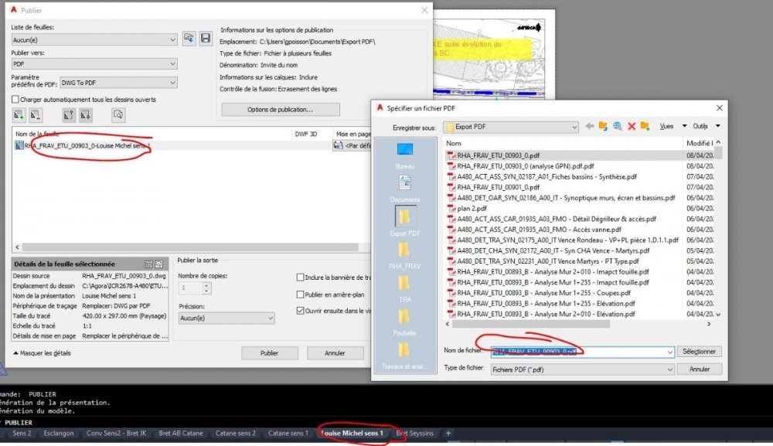Click the Nom de fichier input field
The width and height of the screenshot is (773, 446).
(x=583, y=352)
